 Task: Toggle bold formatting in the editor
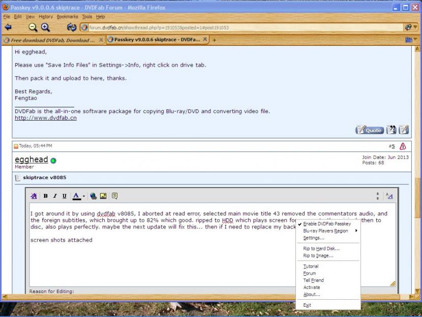pos(45,196)
